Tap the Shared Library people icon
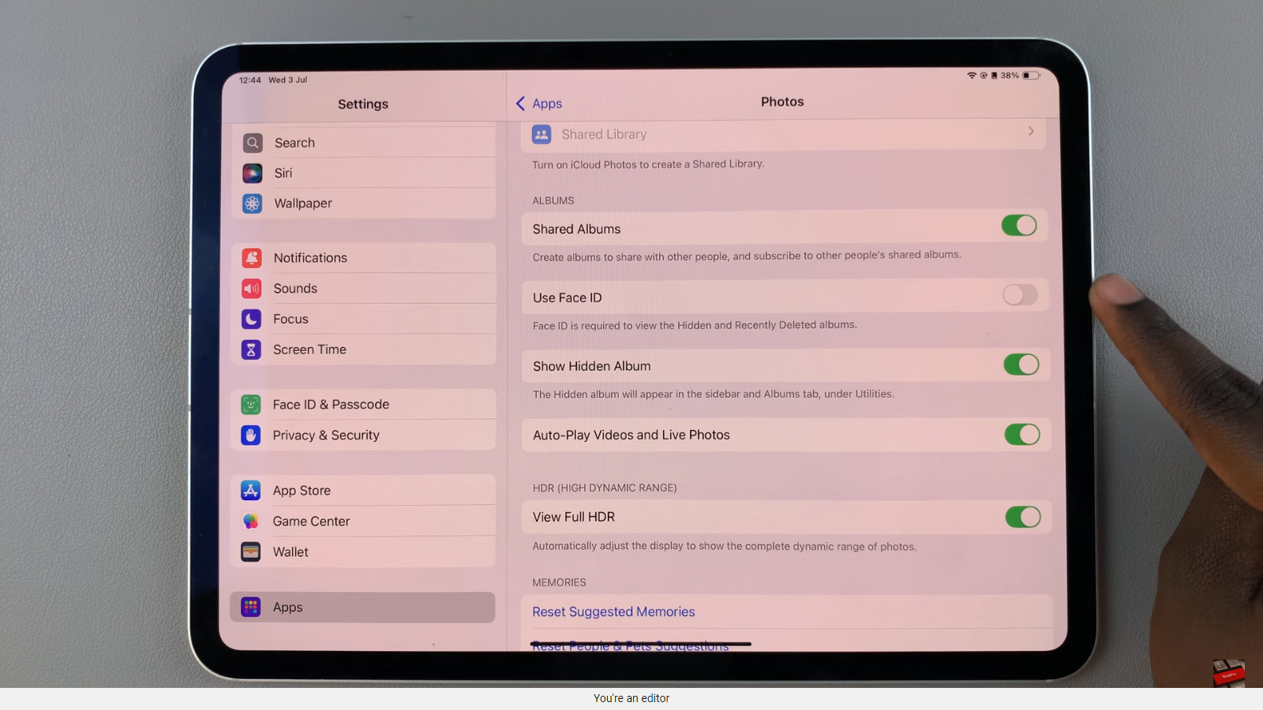The height and width of the screenshot is (710, 1263). pyautogui.click(x=542, y=134)
